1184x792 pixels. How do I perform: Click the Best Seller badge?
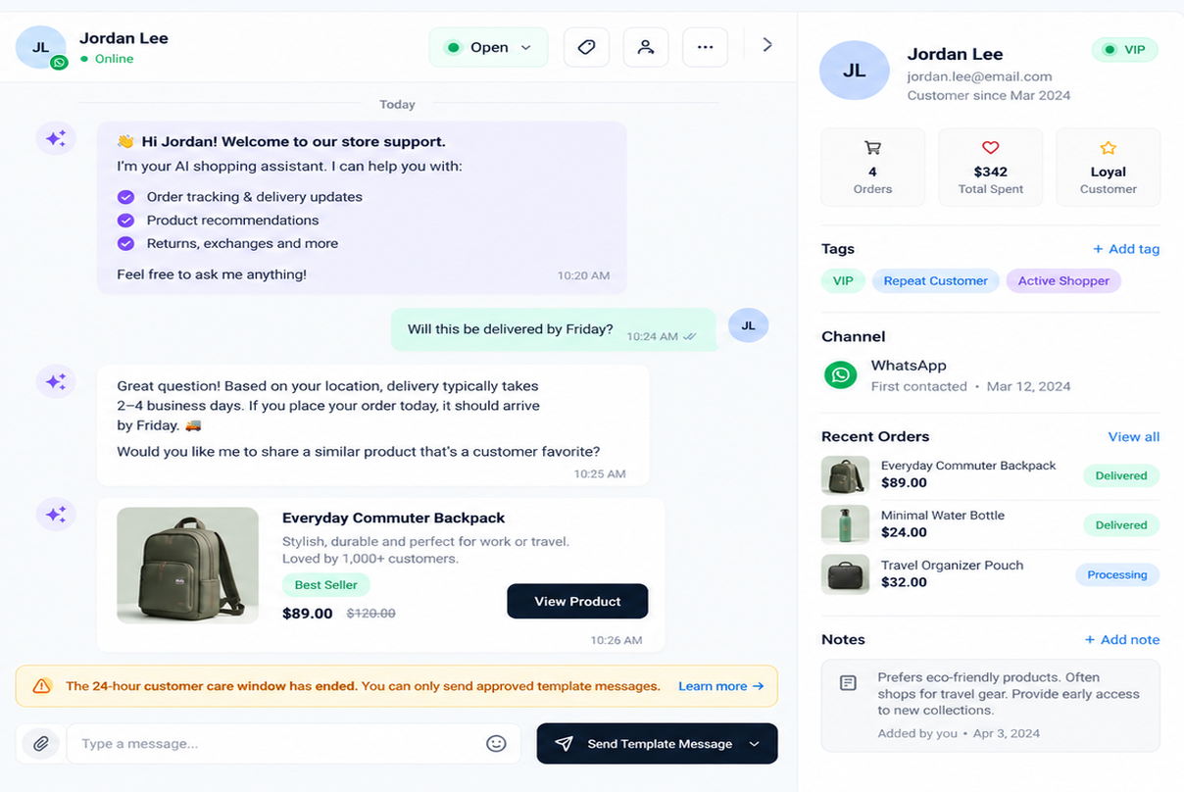click(326, 585)
